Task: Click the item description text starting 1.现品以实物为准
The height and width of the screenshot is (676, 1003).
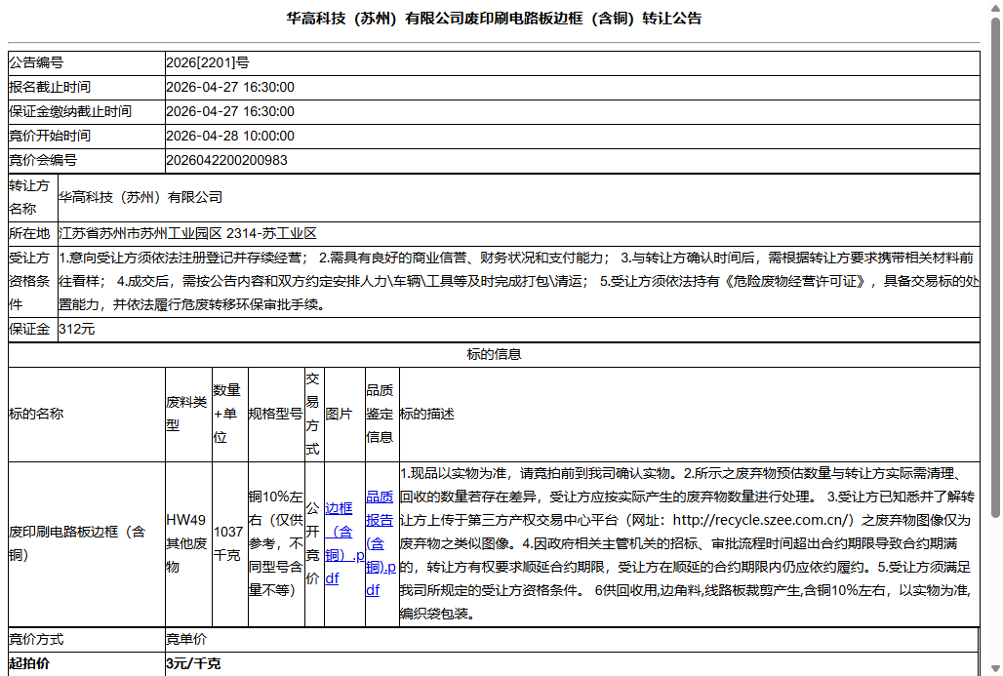Action: (689, 543)
